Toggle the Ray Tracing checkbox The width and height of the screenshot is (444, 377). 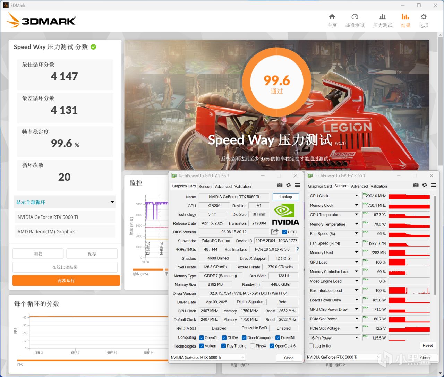pyautogui.click(x=223, y=346)
